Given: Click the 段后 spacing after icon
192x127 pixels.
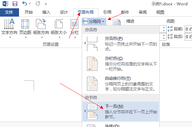Looking at the screenshot, I should (170, 36).
